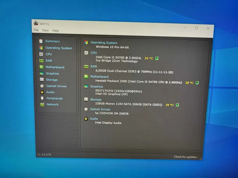Viewport: 238px width, 178px height.
Task: Open the Peripherals section from sidebar
Action: [55, 98]
